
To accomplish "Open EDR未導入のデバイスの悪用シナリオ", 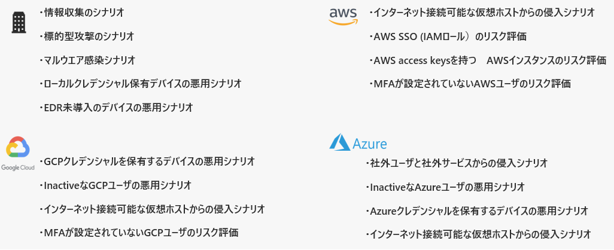I will 118,108.
